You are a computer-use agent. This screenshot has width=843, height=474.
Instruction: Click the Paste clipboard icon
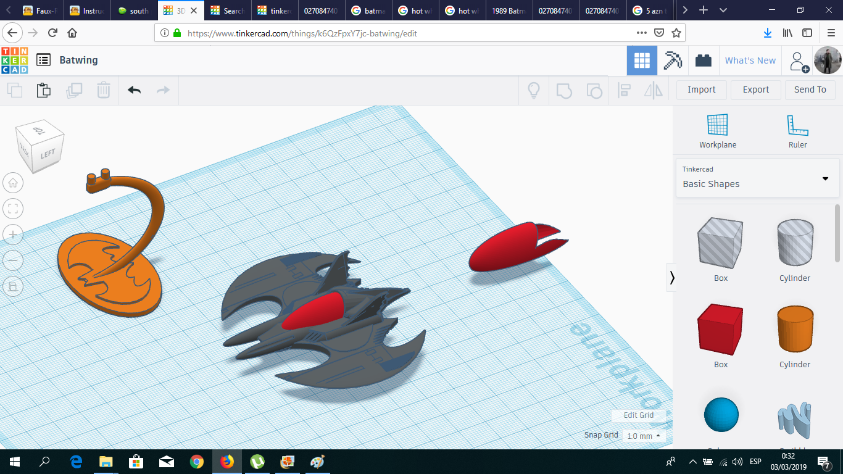click(43, 90)
